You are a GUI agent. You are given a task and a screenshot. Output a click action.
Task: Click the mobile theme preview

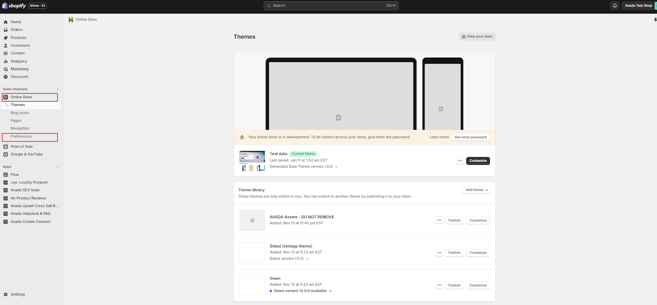pyautogui.click(x=443, y=94)
